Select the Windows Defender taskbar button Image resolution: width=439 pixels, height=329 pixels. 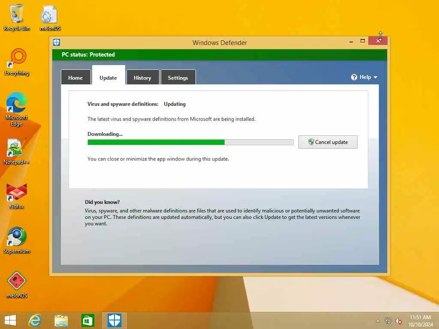pyautogui.click(x=114, y=320)
